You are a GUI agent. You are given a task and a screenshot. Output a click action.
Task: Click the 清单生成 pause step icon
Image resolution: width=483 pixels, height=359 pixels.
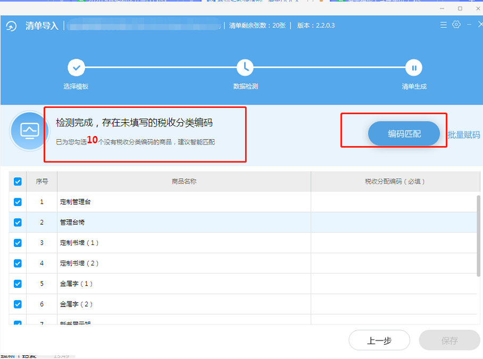(414, 68)
